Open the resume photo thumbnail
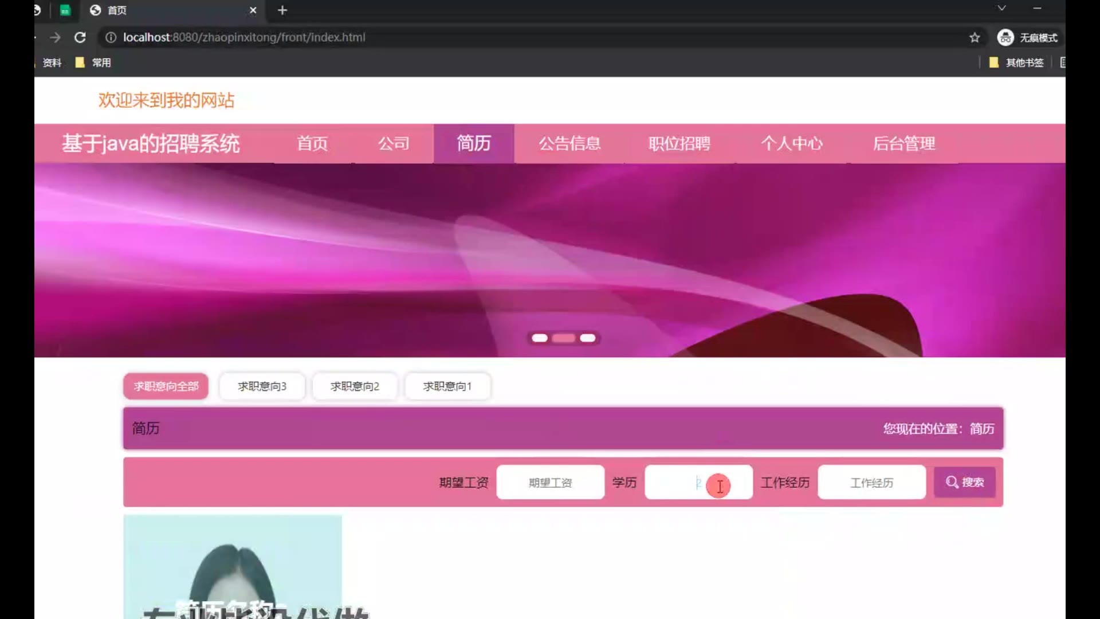1100x619 pixels. pos(233,566)
